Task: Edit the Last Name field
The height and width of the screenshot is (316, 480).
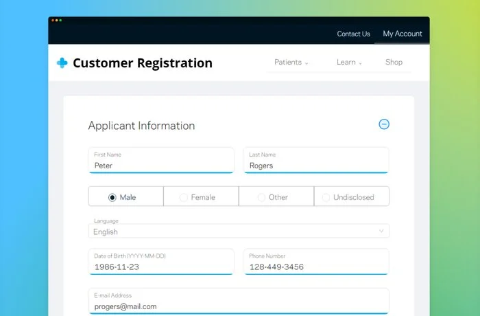Action: 316,160
